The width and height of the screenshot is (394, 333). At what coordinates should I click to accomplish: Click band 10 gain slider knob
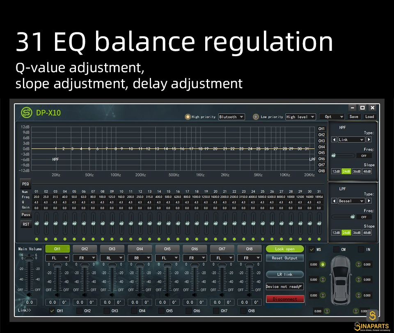pyautogui.click(x=121, y=223)
